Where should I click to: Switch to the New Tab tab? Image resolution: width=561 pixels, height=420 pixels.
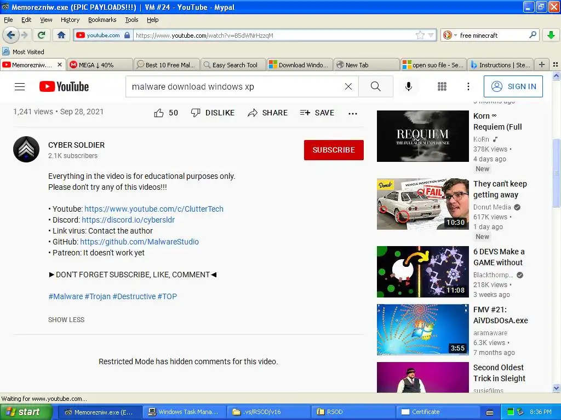pos(367,65)
